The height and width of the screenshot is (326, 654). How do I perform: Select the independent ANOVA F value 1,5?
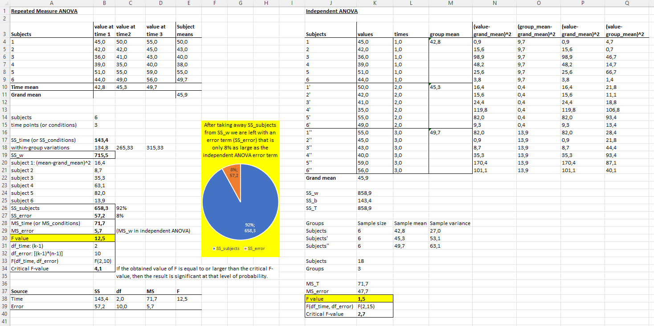(375, 299)
